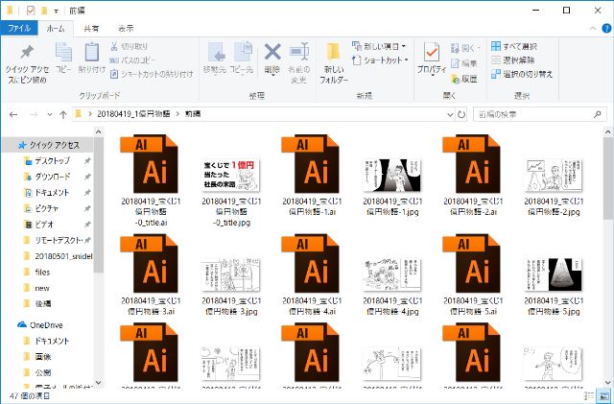Click the History (履歴) icon
Image resolution: width=614 pixels, height=404 pixels.
coord(456,79)
